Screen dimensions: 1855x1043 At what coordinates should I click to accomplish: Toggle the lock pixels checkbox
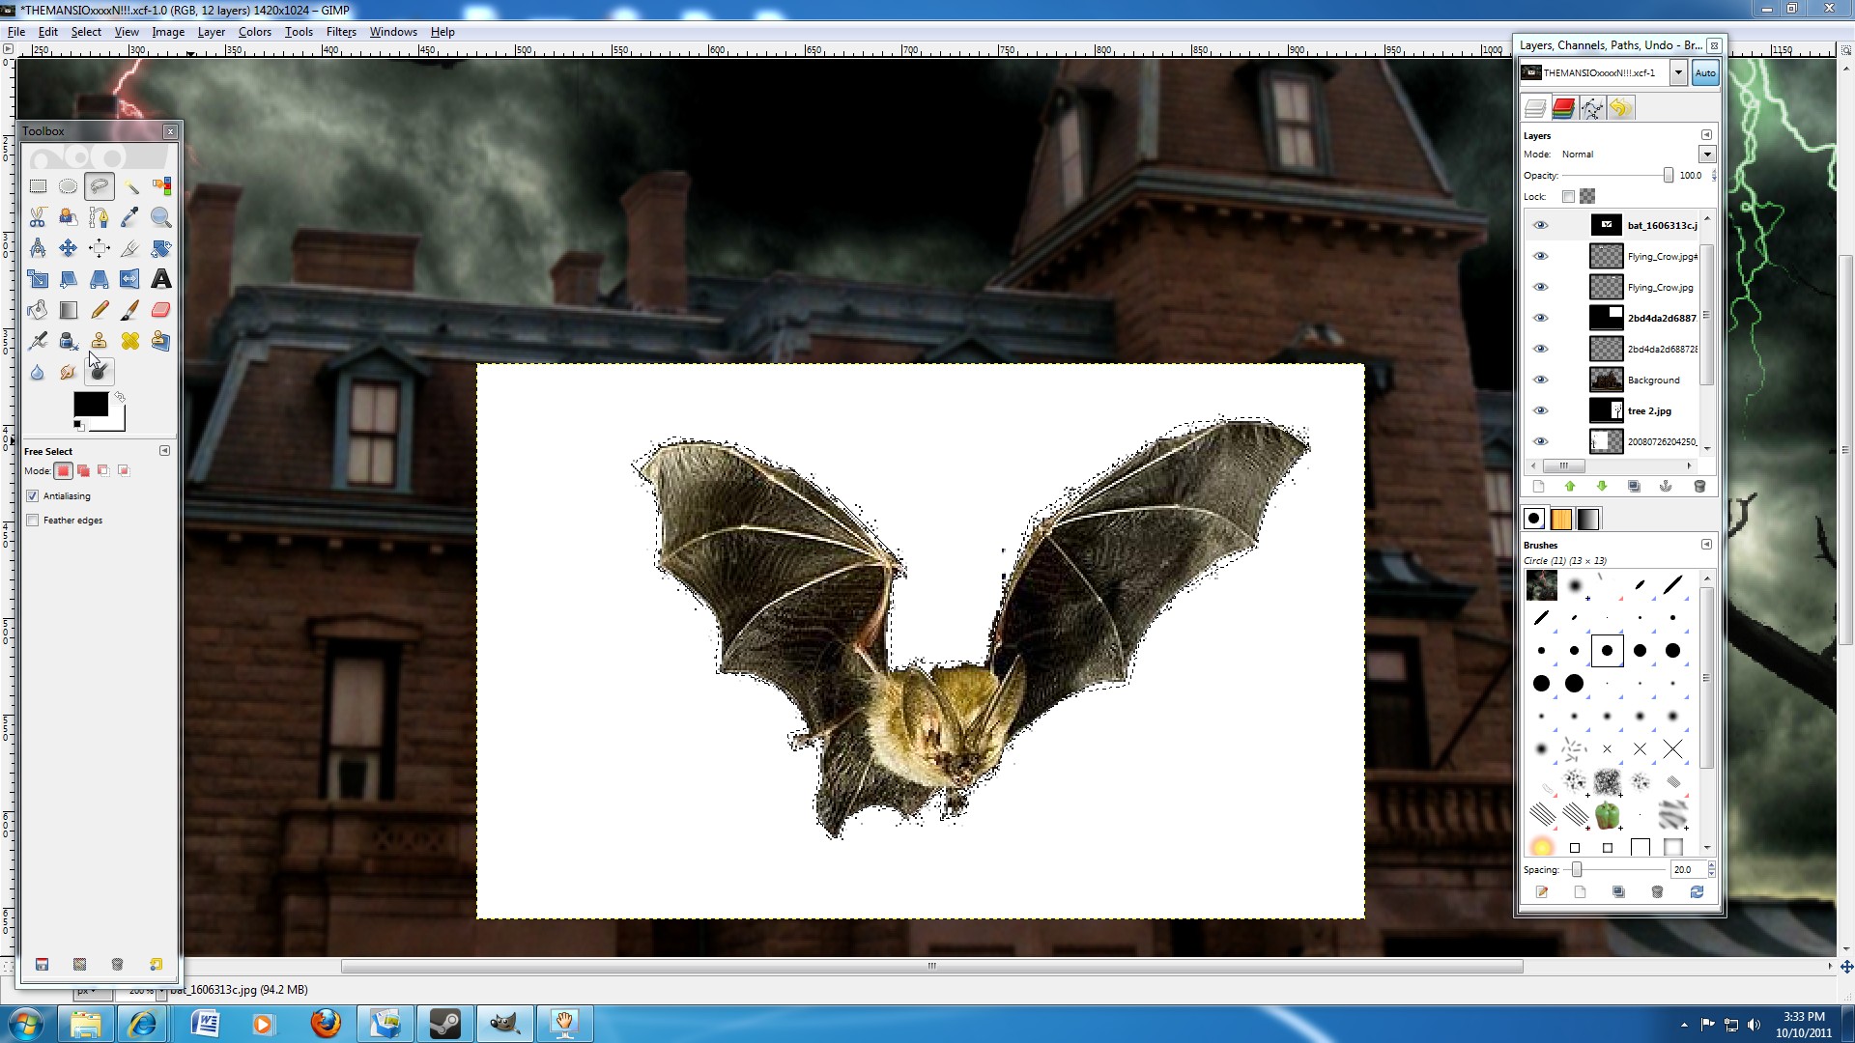coord(1568,196)
